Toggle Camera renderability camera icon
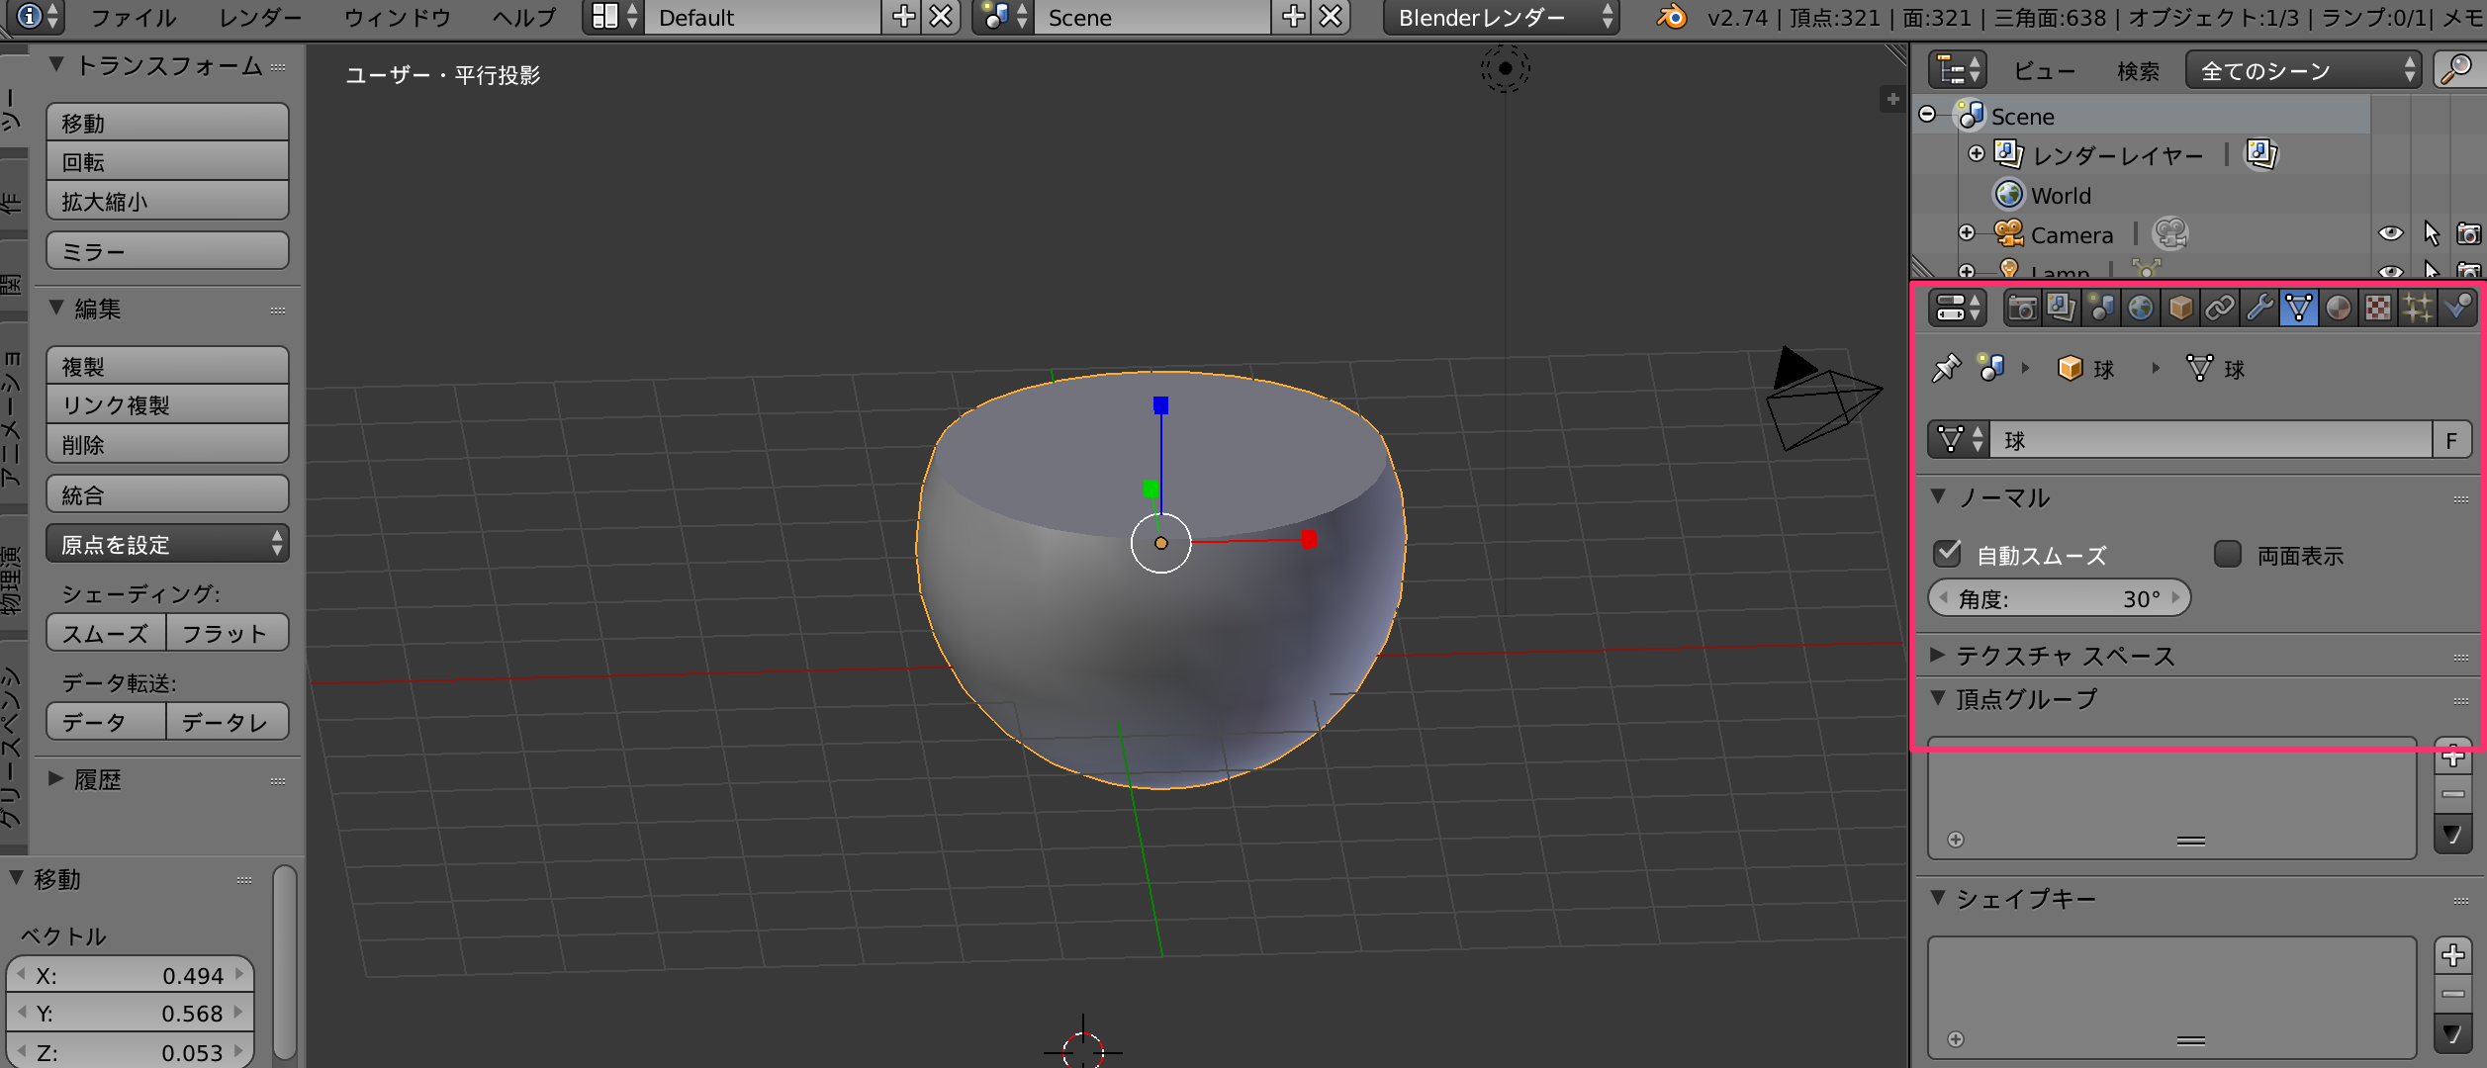 click(2469, 234)
